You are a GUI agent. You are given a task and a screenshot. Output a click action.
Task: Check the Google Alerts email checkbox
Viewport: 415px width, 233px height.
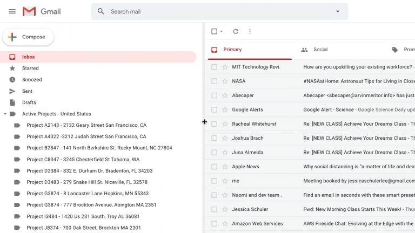215,109
